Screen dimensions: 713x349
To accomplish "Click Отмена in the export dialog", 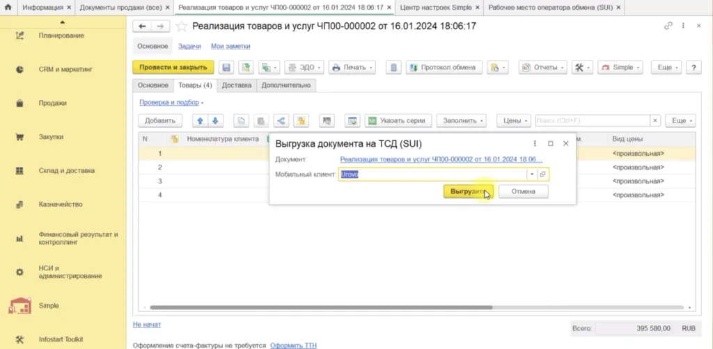I will 524,191.
